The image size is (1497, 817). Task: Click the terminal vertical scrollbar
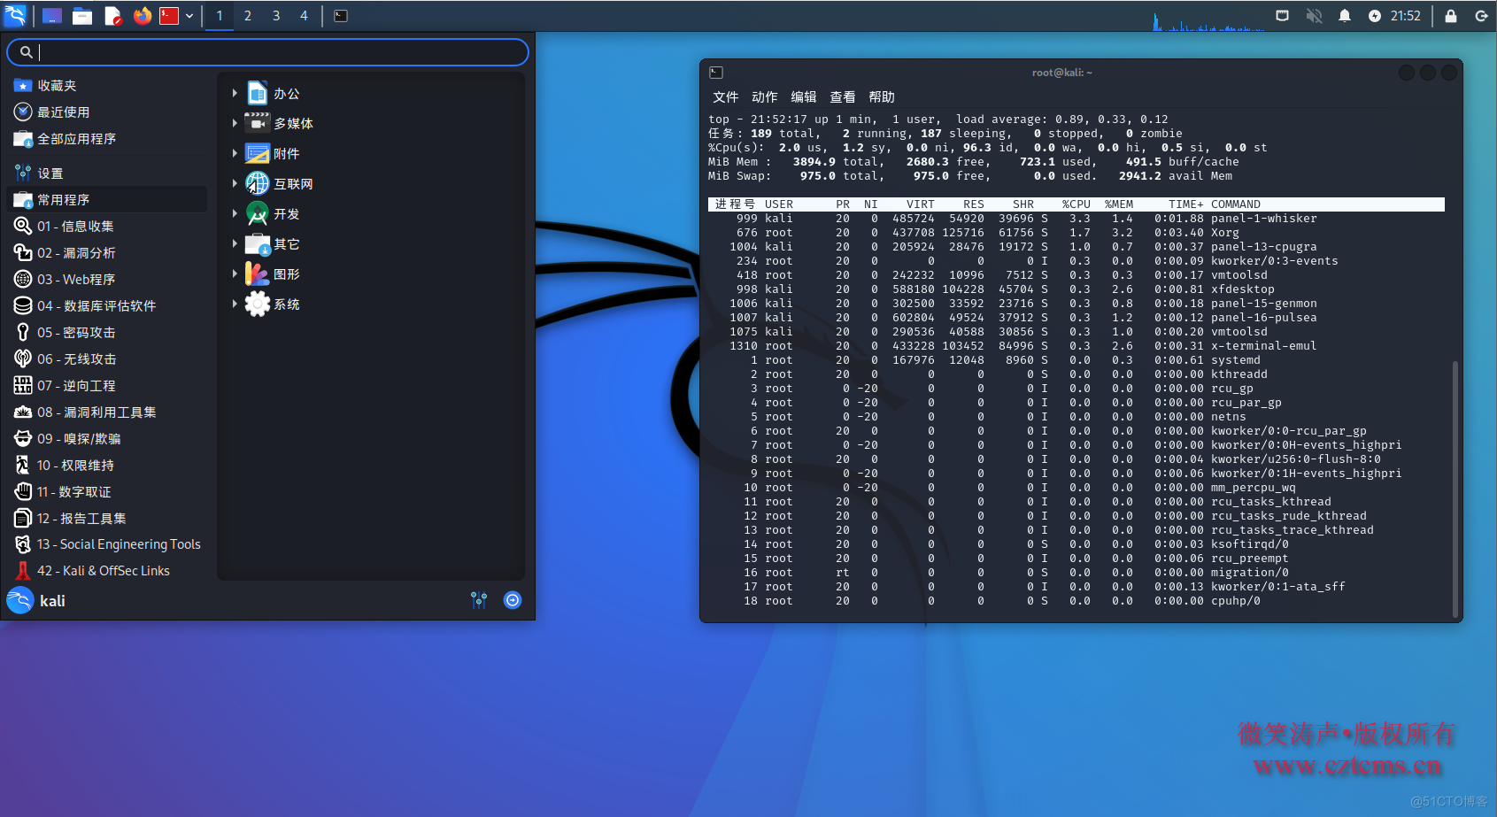[x=1455, y=489]
